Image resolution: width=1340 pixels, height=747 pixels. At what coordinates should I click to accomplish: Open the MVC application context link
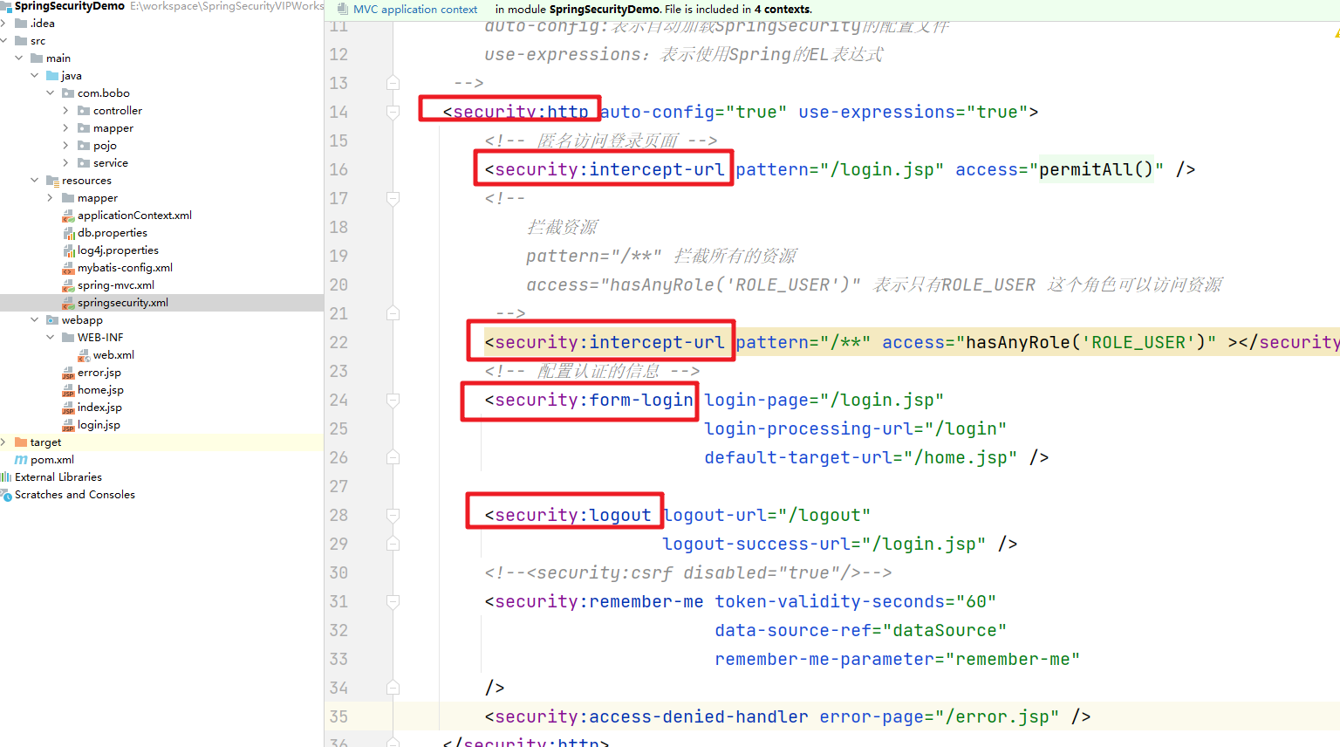click(415, 10)
